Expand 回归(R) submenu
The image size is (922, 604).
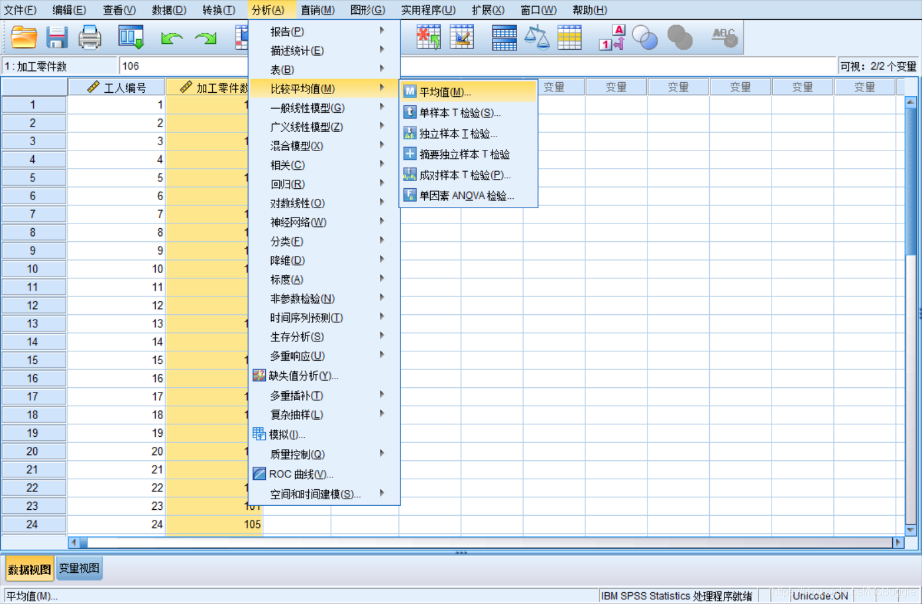(325, 184)
